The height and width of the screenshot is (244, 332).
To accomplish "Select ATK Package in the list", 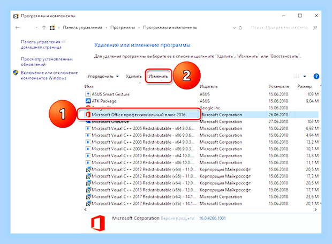I will (x=201, y=101).
